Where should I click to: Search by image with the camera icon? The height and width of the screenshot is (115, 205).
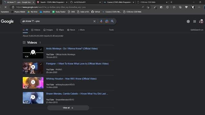(107, 21)
